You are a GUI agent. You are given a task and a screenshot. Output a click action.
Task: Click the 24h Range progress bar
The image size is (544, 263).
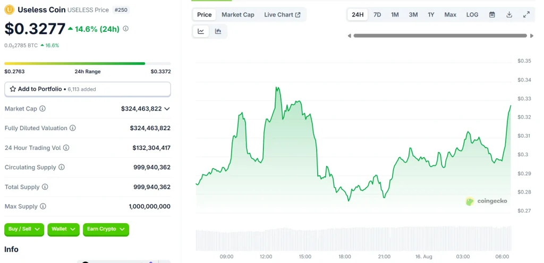point(88,64)
